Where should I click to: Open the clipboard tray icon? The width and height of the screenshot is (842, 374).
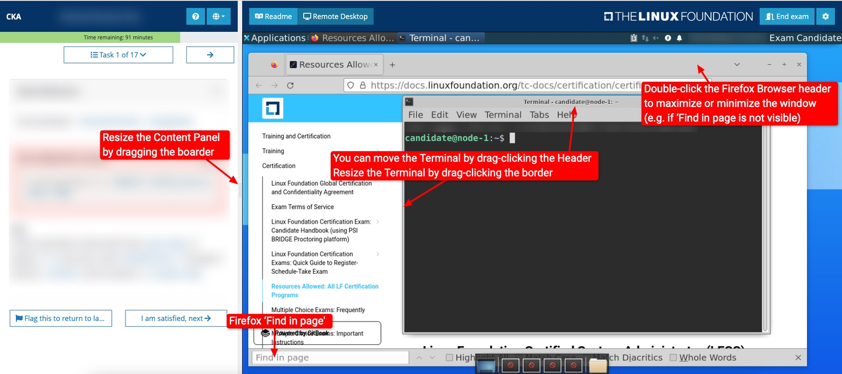634,38
